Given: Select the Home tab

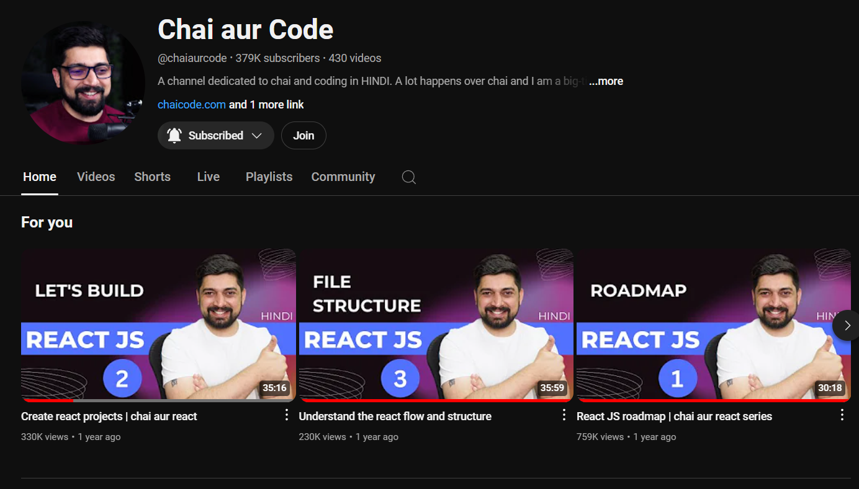Looking at the screenshot, I should [40, 177].
